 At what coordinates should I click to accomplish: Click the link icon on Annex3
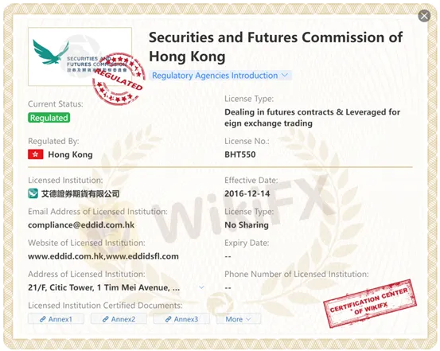[x=169, y=319]
